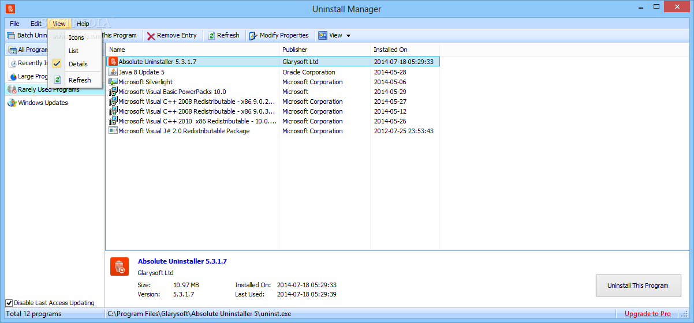Select the Absolute Uninstaller 5.3.1.7 row name
Viewport: 694px width, 323px height.
[x=157, y=62]
